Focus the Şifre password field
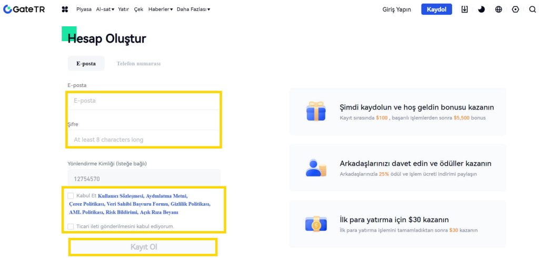This screenshot has height=258, width=539. [x=143, y=140]
